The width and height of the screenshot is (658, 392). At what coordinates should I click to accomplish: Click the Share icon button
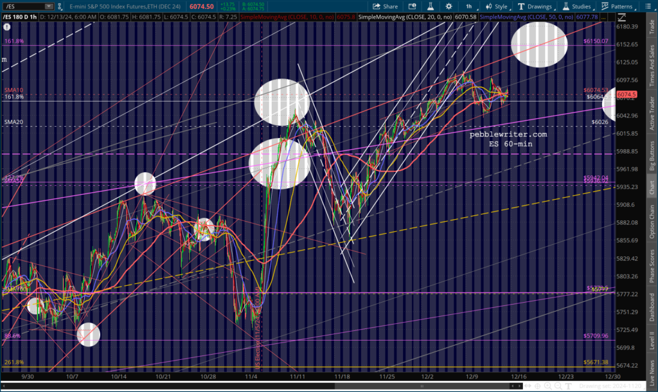[386, 6]
